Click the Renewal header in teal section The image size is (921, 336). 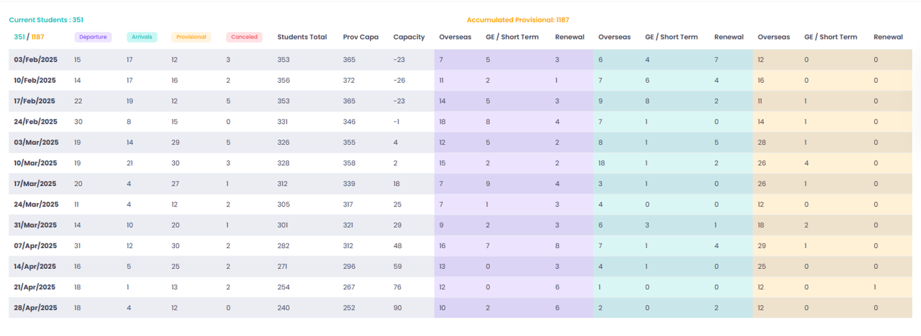[729, 37]
